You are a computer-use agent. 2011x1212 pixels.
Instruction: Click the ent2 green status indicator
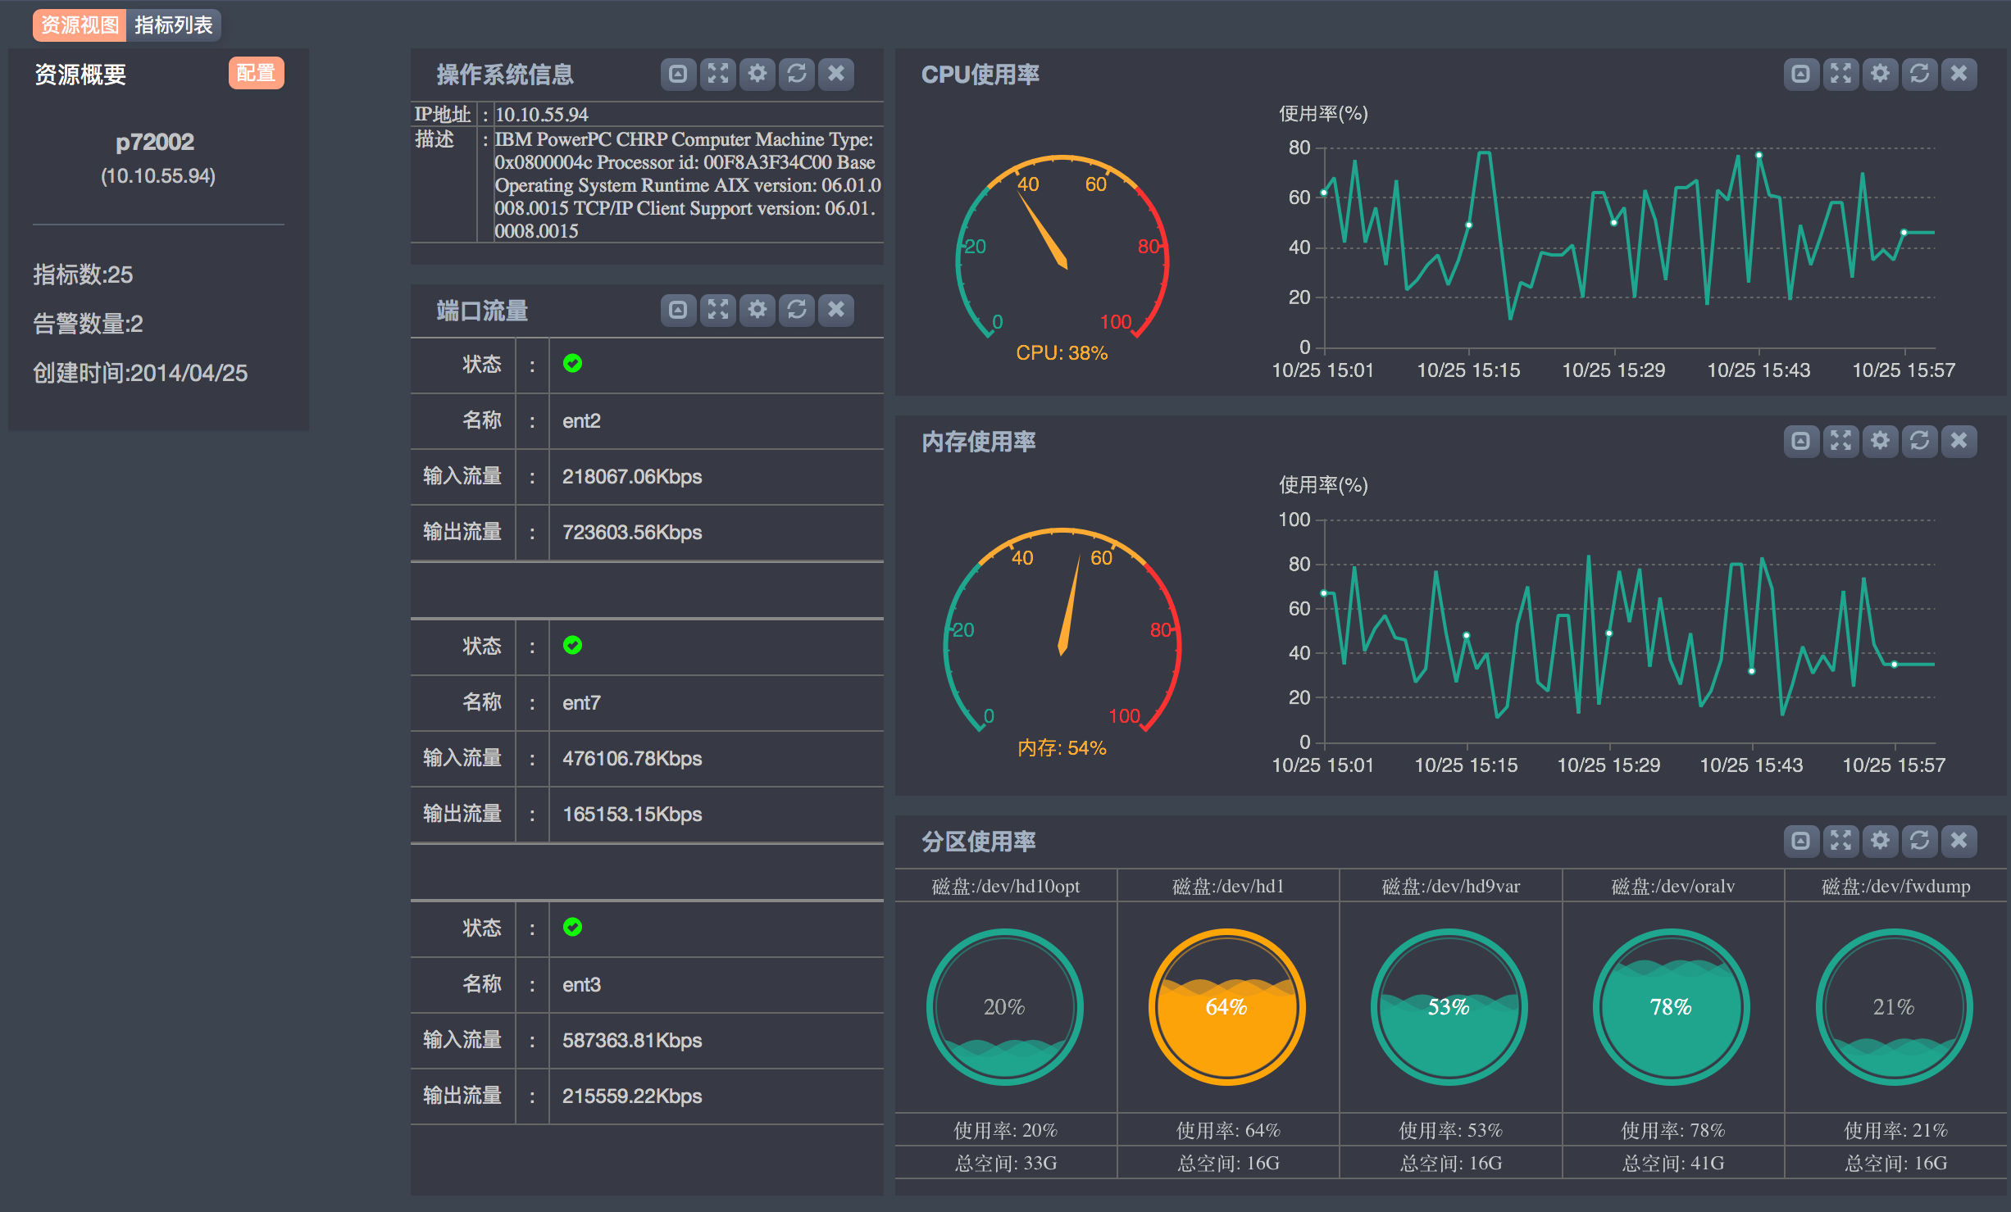(x=572, y=363)
